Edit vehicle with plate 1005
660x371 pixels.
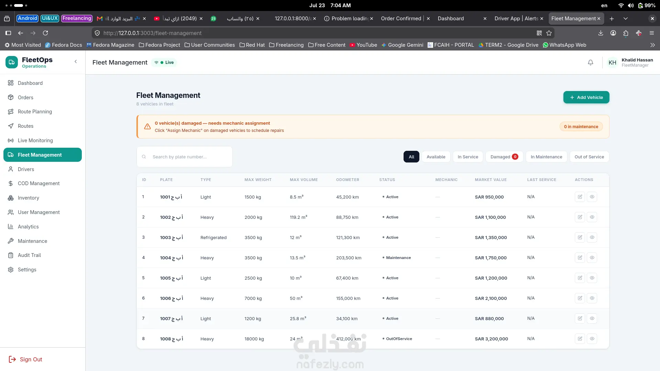coord(580,278)
